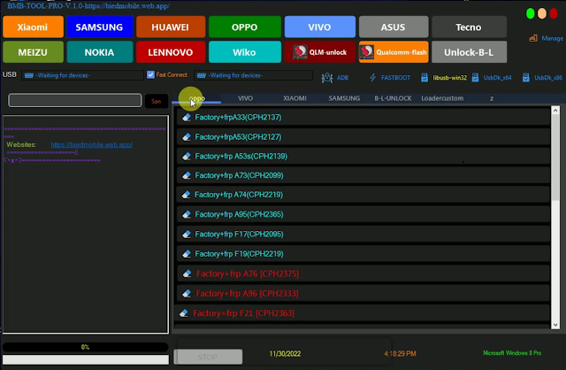Click eraser icon for A74(CPH2219)

186,195
